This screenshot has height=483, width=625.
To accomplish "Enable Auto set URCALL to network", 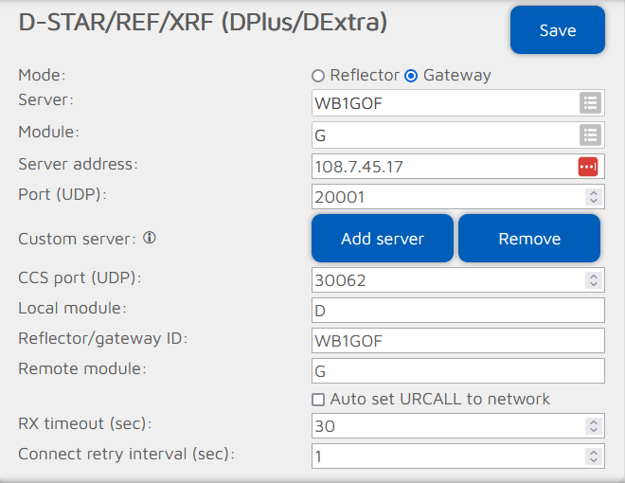I will pyautogui.click(x=319, y=399).
